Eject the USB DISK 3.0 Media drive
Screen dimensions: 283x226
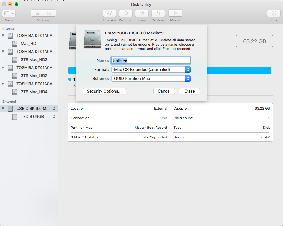[54, 109]
